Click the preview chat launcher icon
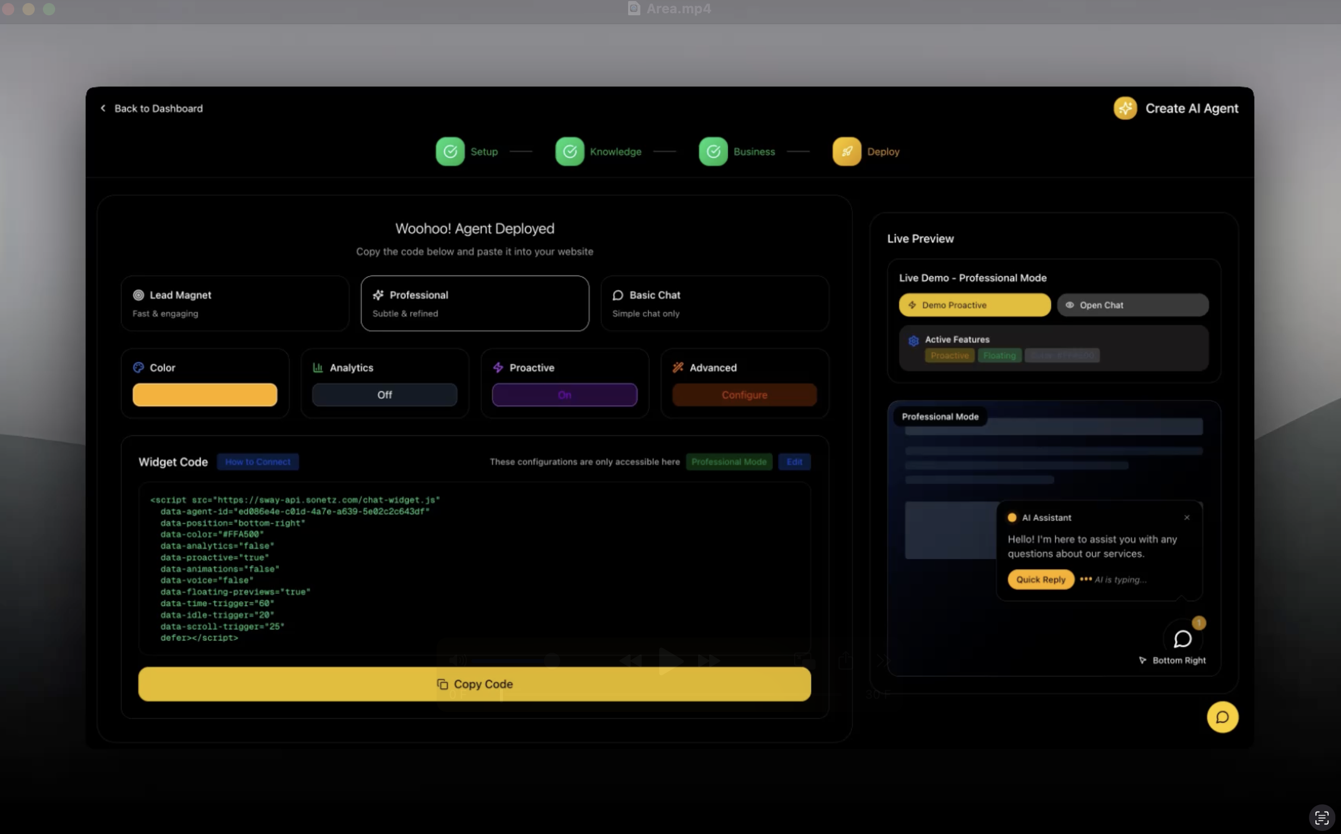 click(1182, 639)
